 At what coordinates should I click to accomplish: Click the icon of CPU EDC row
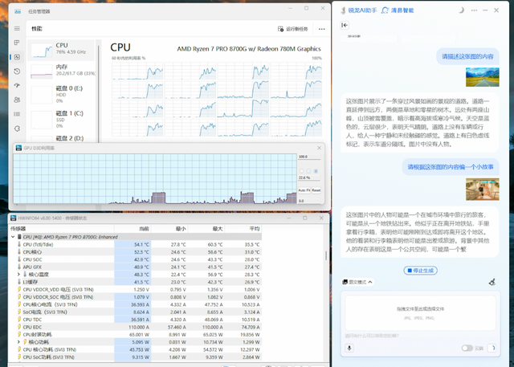coord(19,327)
